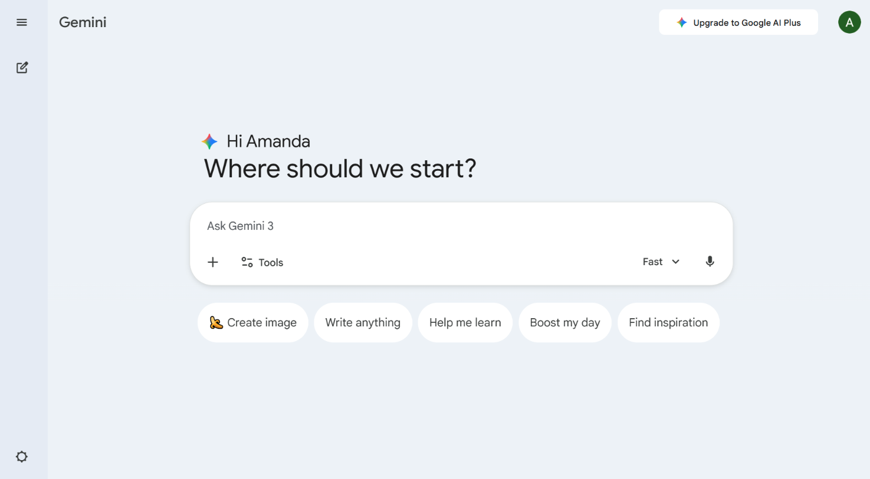Choose the Find inspiration chip
This screenshot has height=479, width=870.
(x=668, y=322)
